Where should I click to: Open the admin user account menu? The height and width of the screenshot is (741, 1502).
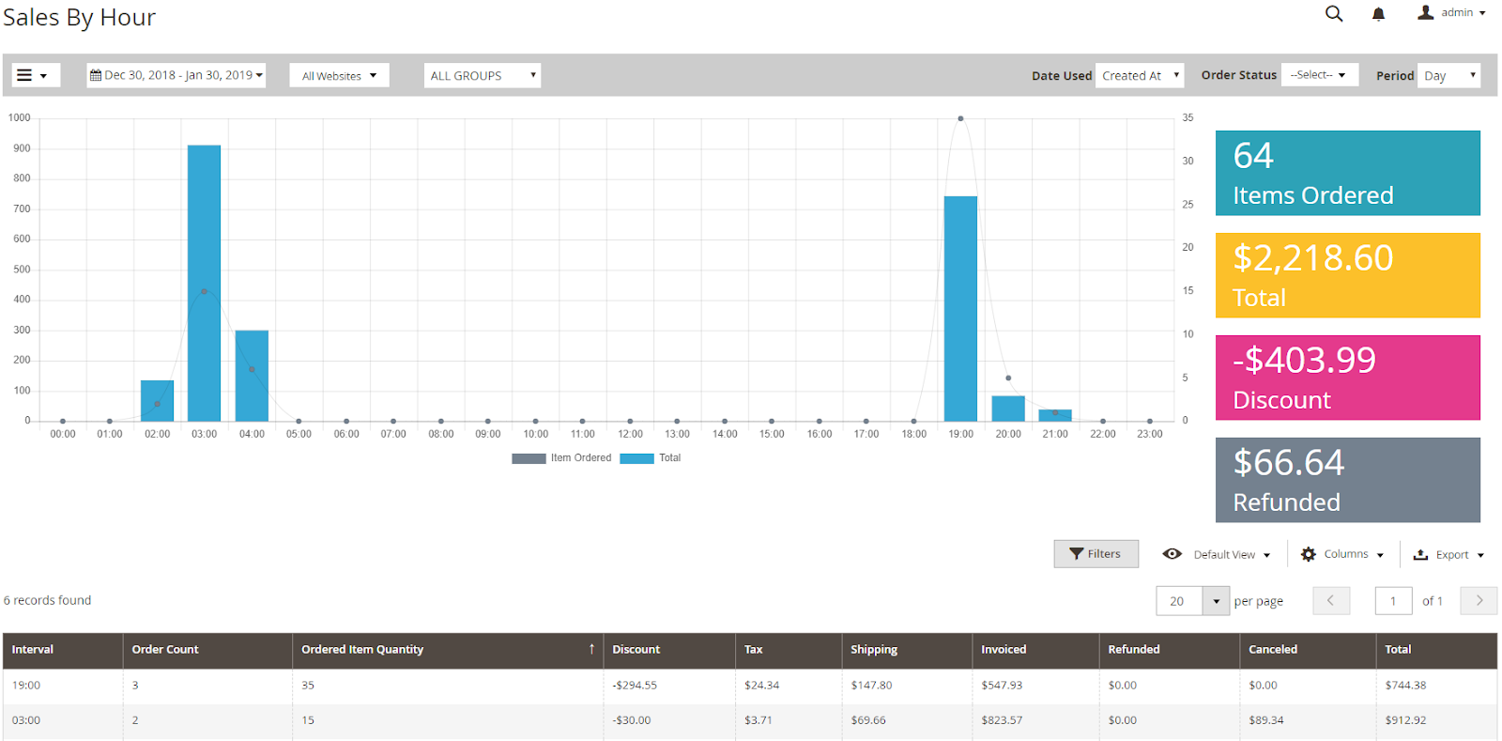coord(1451,13)
